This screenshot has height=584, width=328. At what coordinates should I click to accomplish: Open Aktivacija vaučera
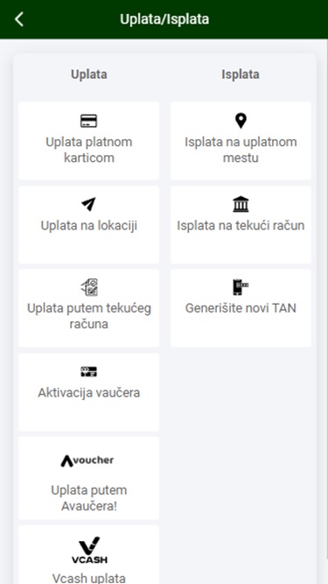point(89,392)
